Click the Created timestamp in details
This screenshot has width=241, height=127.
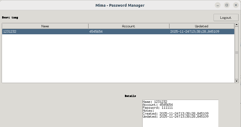(176, 114)
